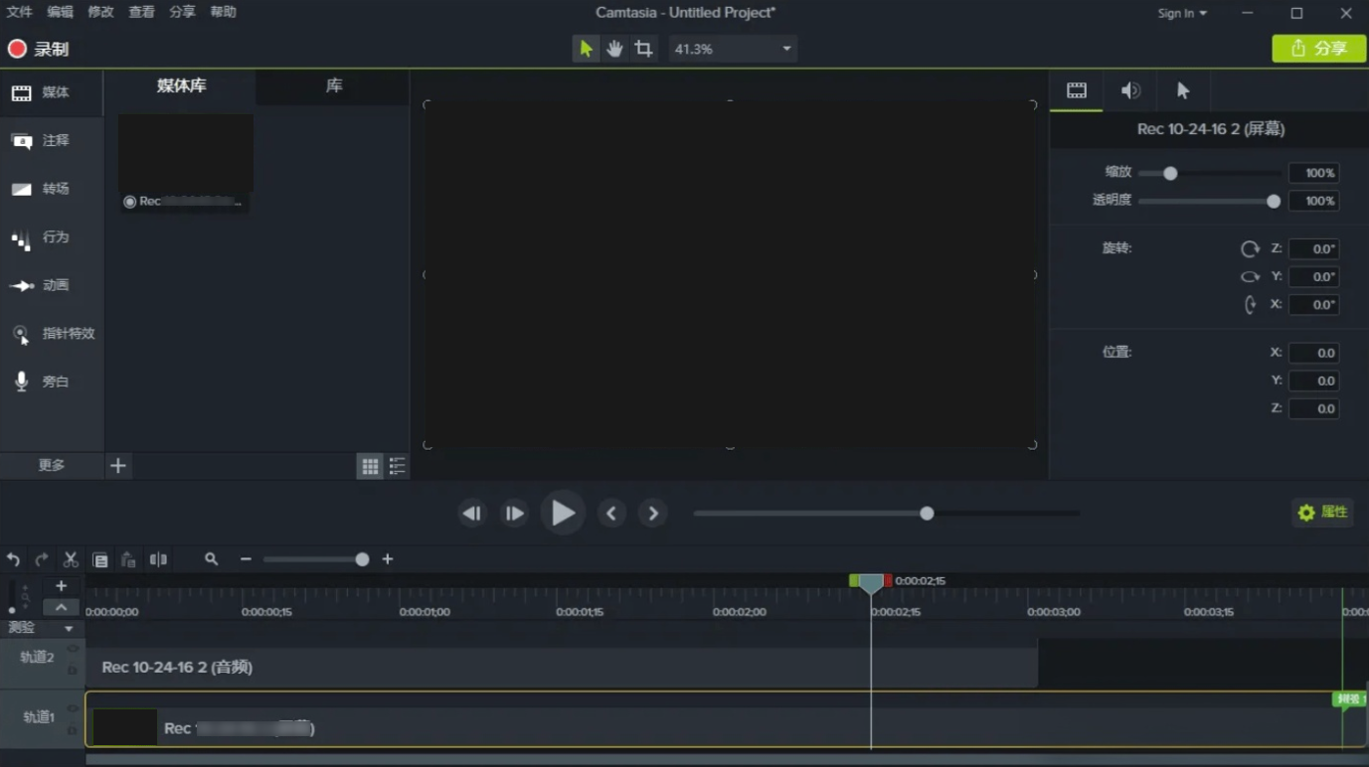
Task: Click the split clip icon
Action: [158, 559]
